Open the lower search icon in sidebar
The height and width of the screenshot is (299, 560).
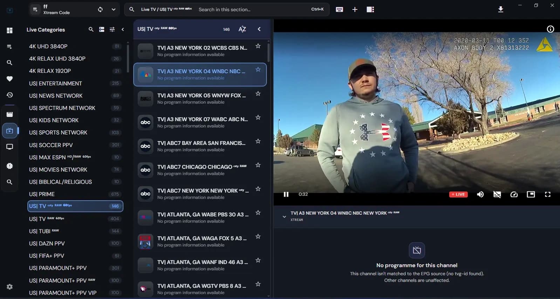coord(9,182)
